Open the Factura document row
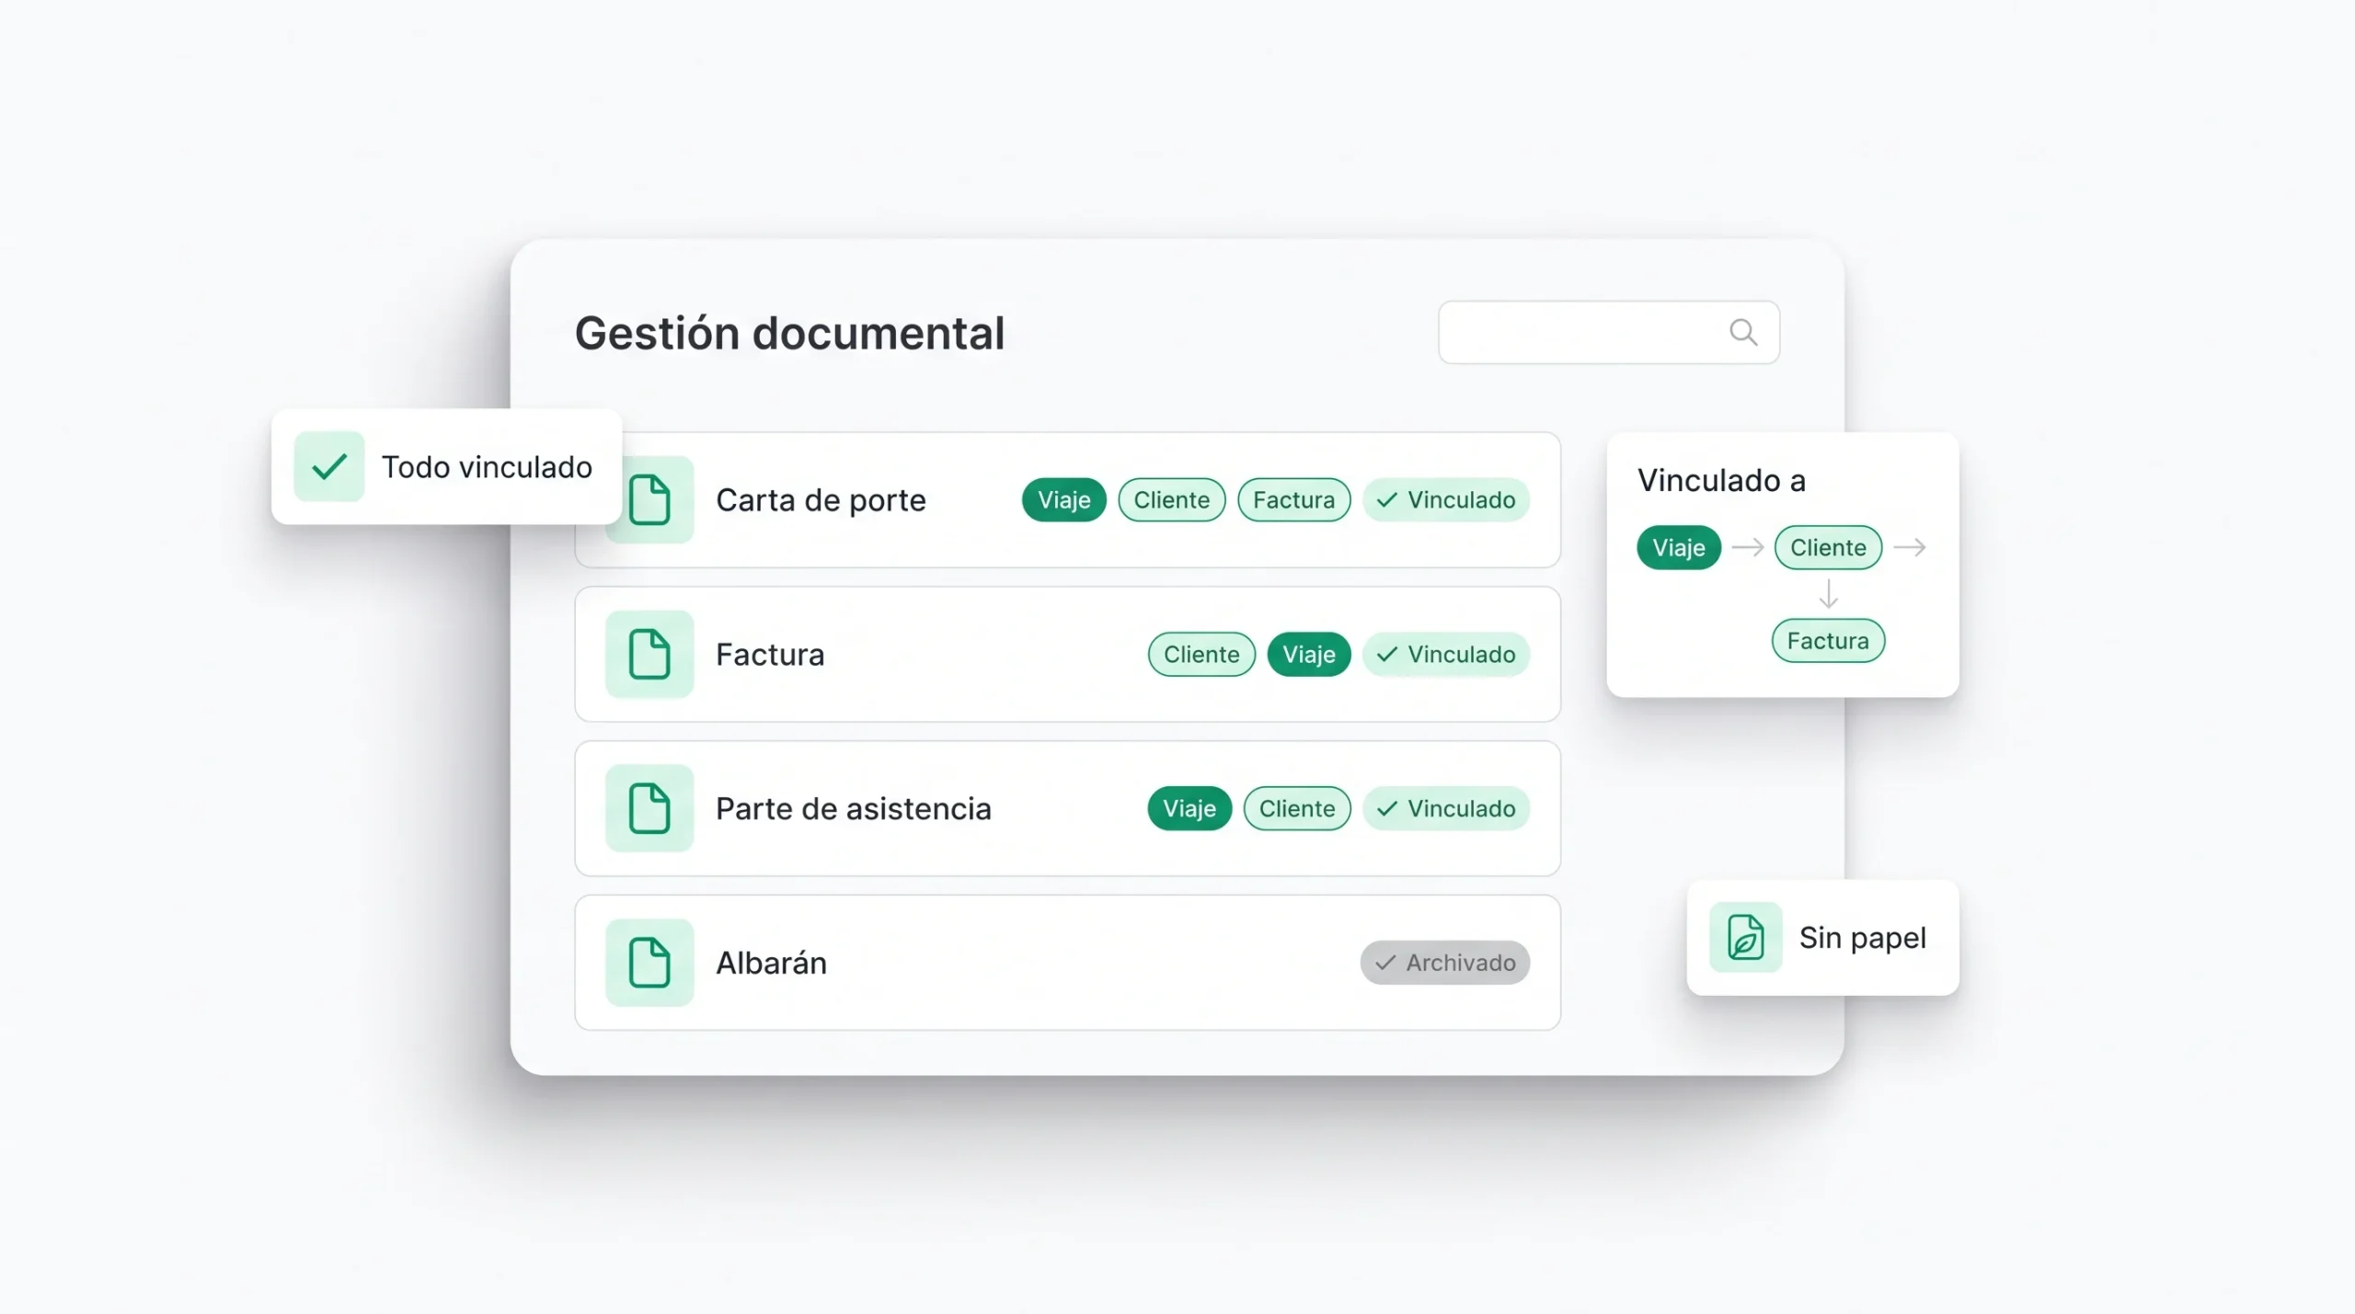 coord(1067,654)
